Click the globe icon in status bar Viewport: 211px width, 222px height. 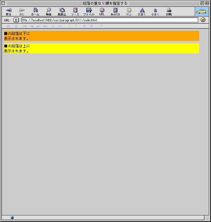[12, 218]
